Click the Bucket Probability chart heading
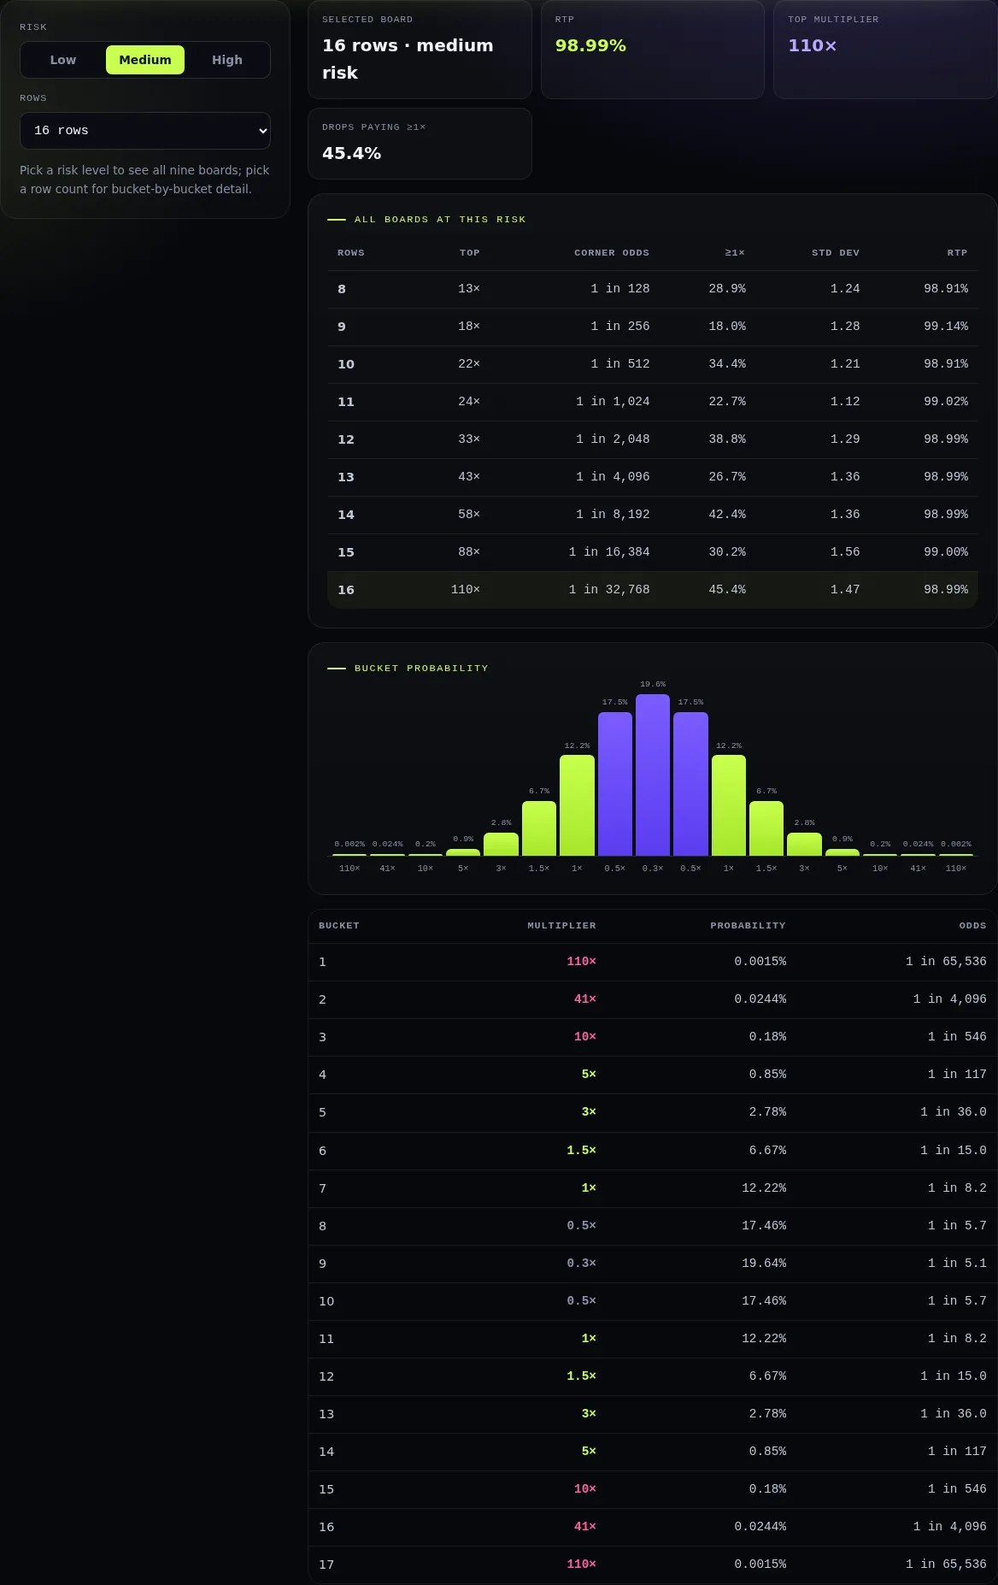The height and width of the screenshot is (1585, 998). 421,669
